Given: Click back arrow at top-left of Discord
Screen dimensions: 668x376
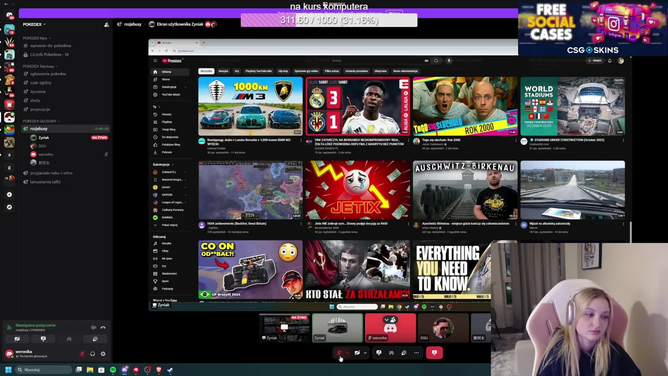Looking at the screenshot, I should click(5, 4).
